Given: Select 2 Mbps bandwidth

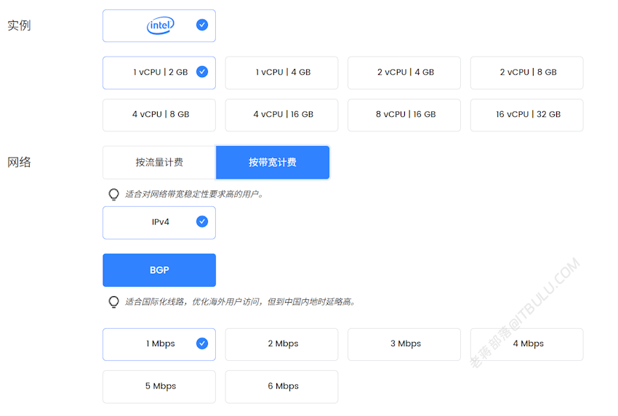Looking at the screenshot, I should tap(281, 344).
